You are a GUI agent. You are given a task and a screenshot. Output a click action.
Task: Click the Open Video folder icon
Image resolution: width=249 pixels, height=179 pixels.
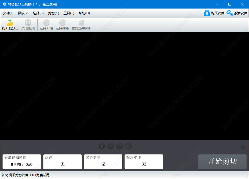(10, 23)
